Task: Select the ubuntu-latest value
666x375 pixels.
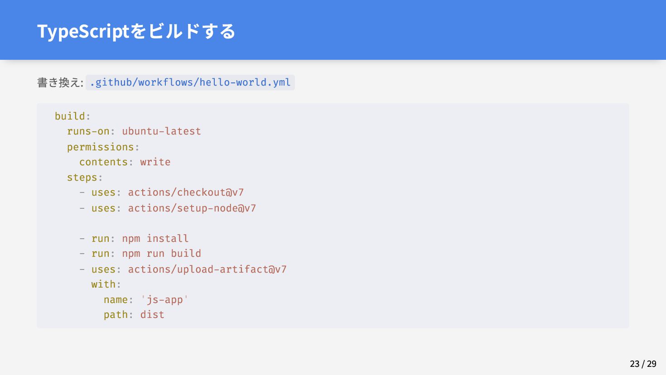Action: pos(161,131)
